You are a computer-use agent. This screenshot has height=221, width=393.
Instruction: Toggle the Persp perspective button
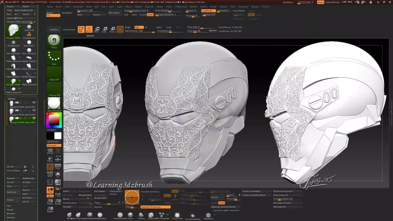[58, 167]
